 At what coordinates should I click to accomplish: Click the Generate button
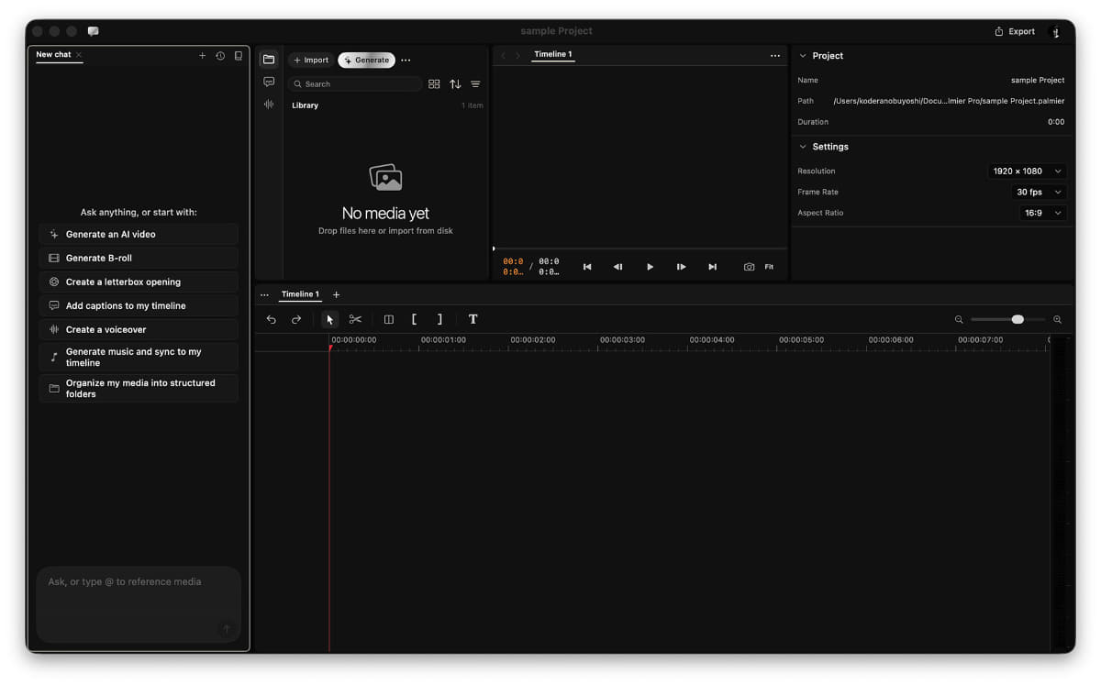367,61
